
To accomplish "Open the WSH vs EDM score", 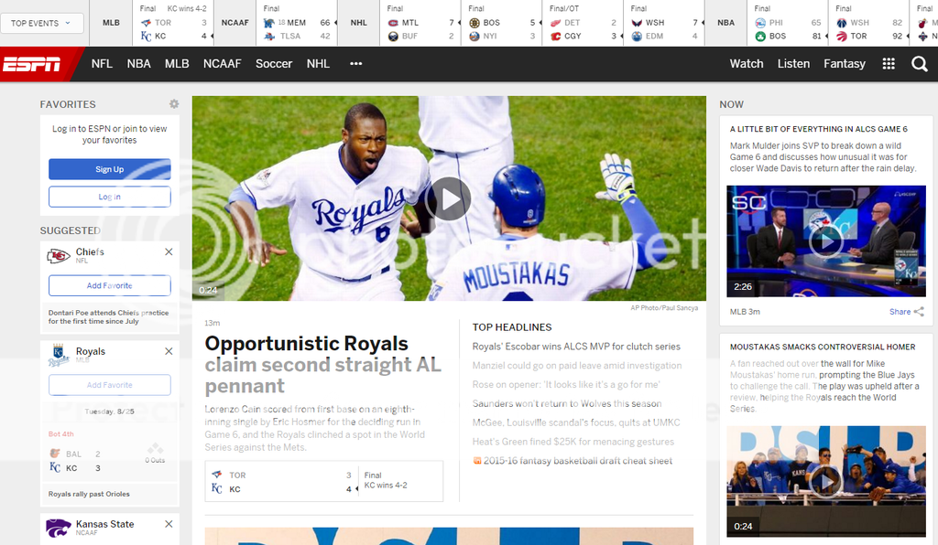I will pyautogui.click(x=664, y=23).
